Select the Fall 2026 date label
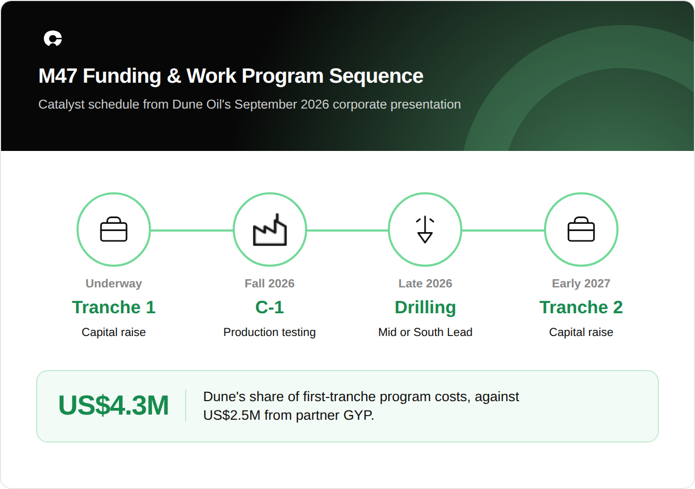 269,283
